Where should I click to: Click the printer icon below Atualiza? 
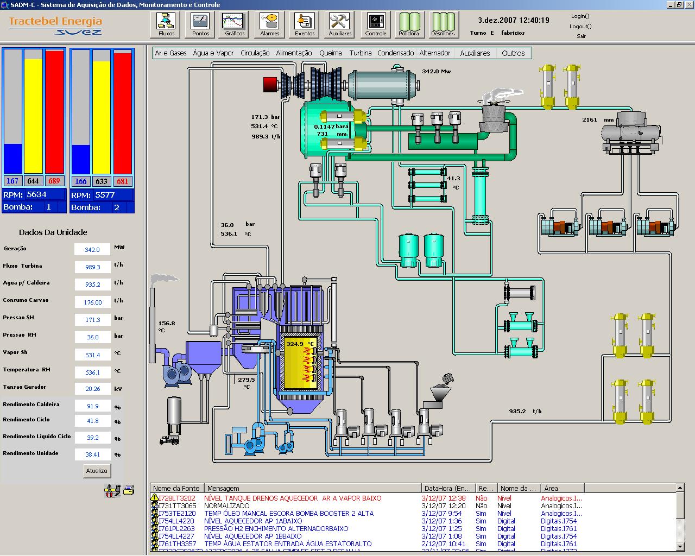[129, 490]
